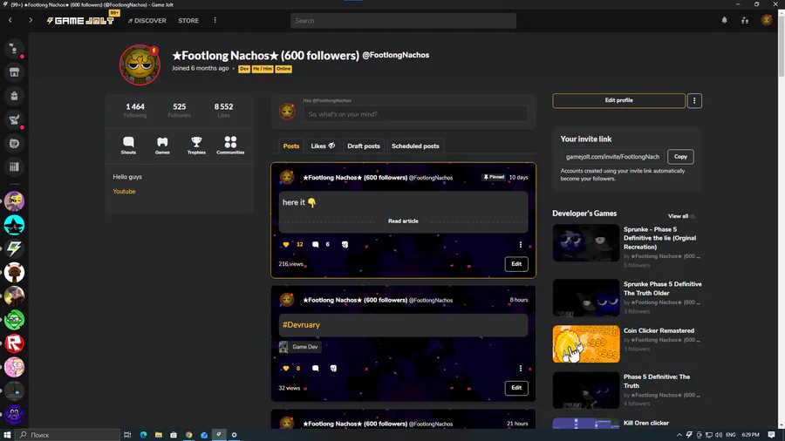Open comments on the pinned post

316,245
